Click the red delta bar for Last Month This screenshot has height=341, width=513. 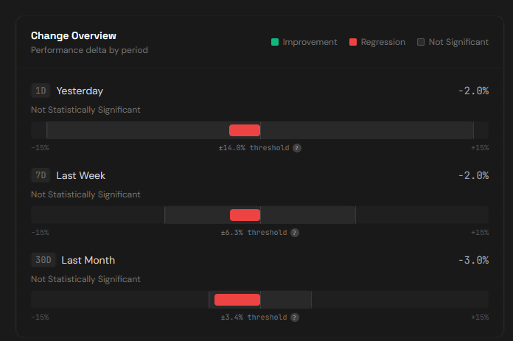(x=237, y=300)
